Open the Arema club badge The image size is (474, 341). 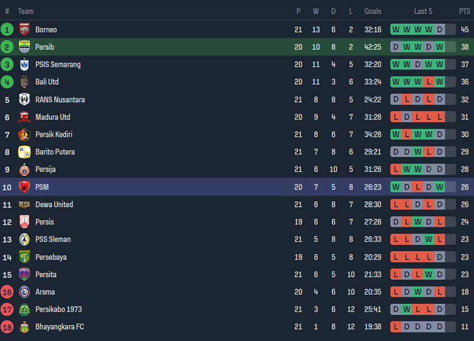[x=24, y=292]
